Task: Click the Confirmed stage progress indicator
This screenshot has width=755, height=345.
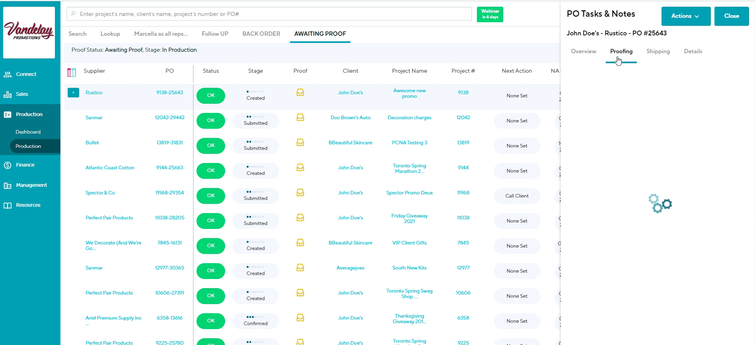Action: 255,320
